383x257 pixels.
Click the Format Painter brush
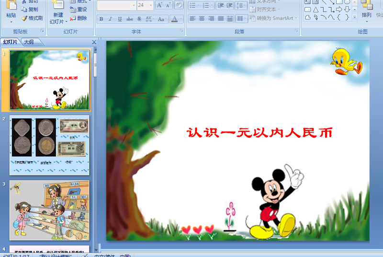pyautogui.click(x=32, y=18)
